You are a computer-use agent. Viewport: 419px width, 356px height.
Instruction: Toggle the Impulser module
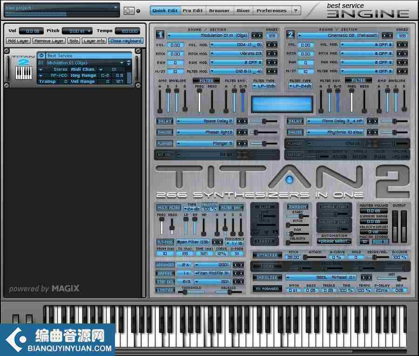click(x=267, y=277)
